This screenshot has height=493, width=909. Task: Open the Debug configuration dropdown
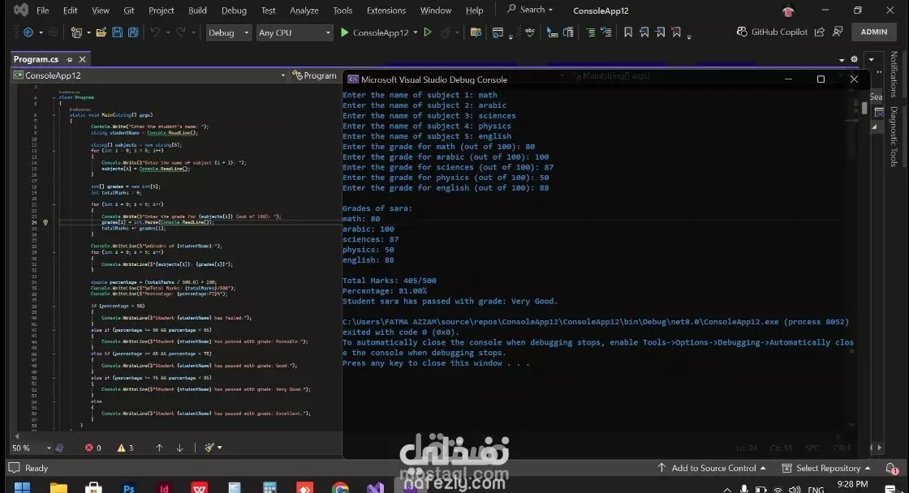(x=228, y=32)
